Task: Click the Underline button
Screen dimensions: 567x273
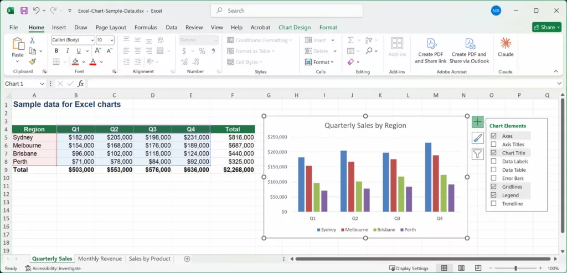Action: tap(78, 51)
